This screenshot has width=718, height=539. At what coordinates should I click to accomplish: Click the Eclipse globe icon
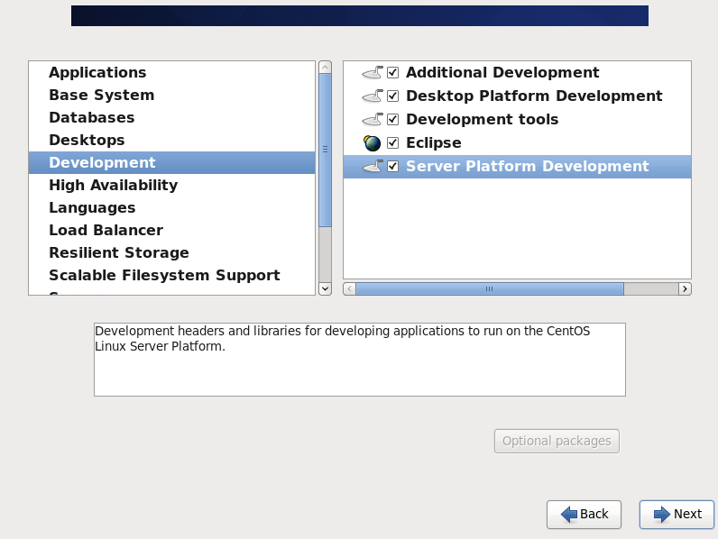(372, 143)
